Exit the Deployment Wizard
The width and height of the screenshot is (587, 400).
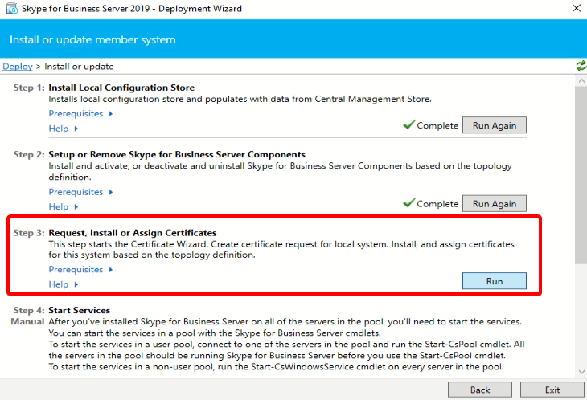tap(552, 390)
